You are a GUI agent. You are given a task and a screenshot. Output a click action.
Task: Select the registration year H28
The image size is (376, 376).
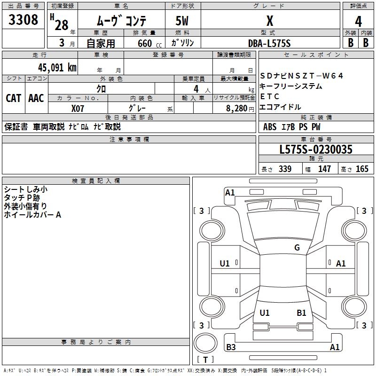pos(60,22)
